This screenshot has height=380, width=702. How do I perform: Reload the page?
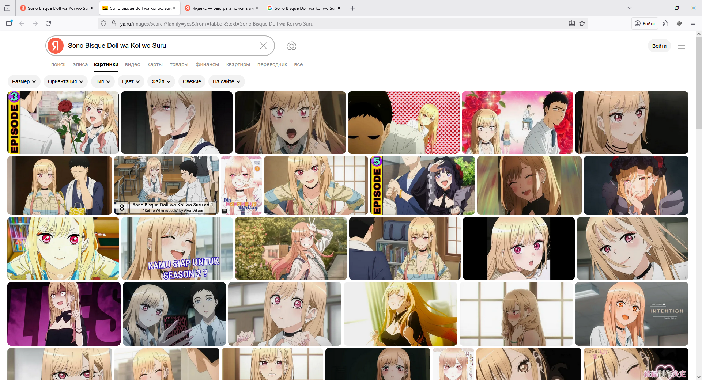tap(48, 23)
